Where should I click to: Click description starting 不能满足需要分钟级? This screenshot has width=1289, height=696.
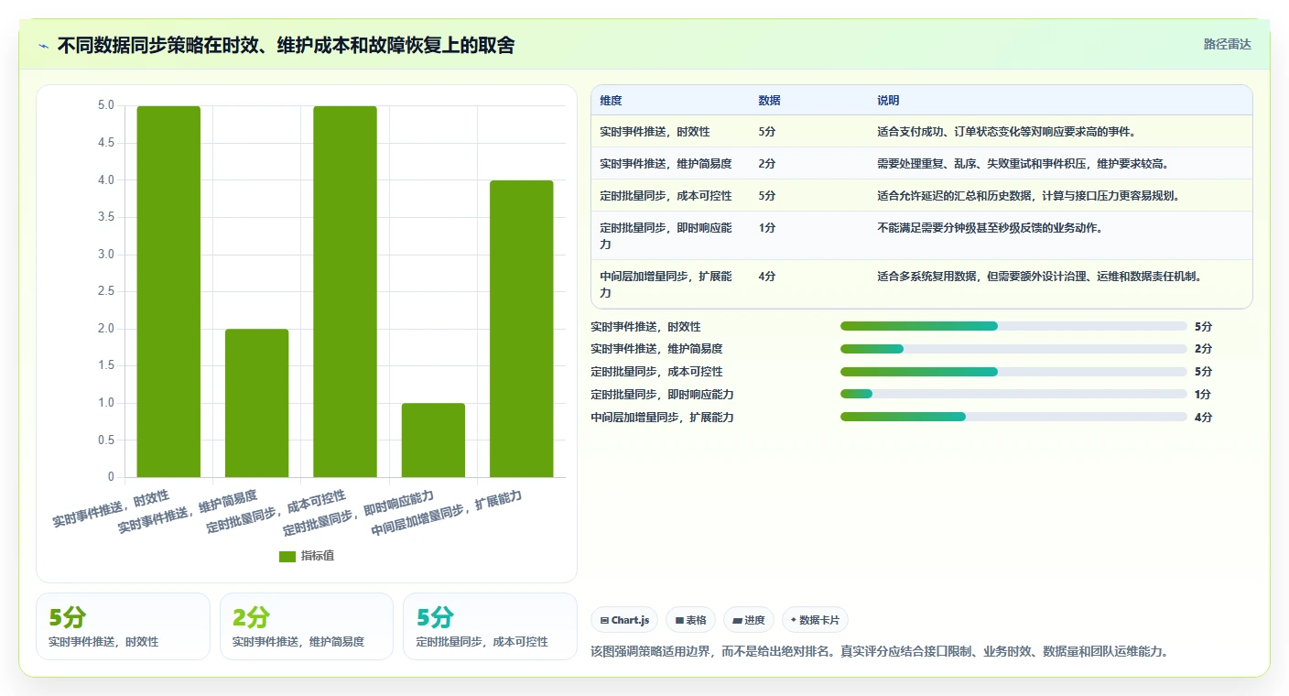(990, 228)
